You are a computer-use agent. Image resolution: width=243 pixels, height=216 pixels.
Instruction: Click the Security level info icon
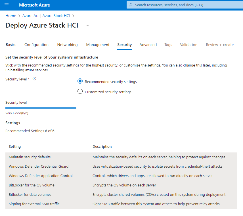coord(34,79)
